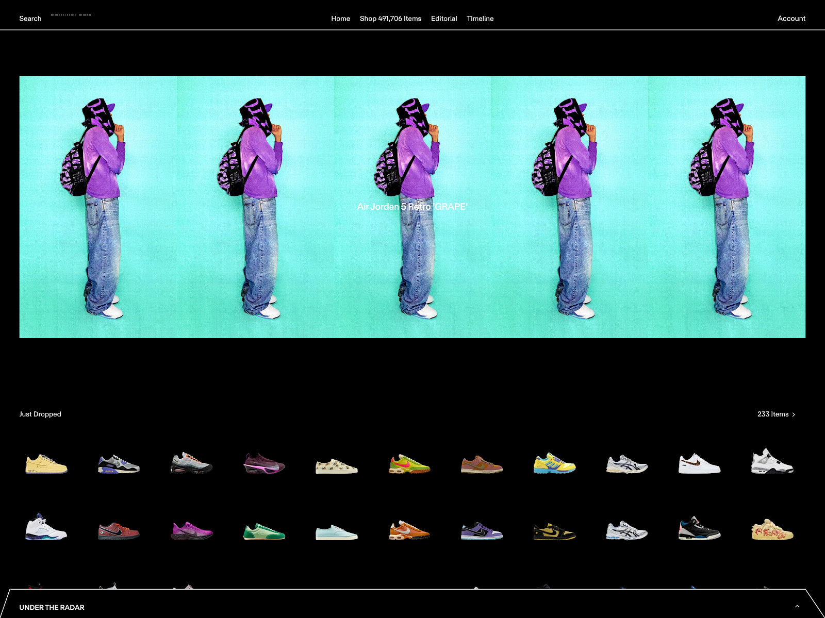Open the Search field in the header
Screen dimensions: 825x618
click(30, 19)
